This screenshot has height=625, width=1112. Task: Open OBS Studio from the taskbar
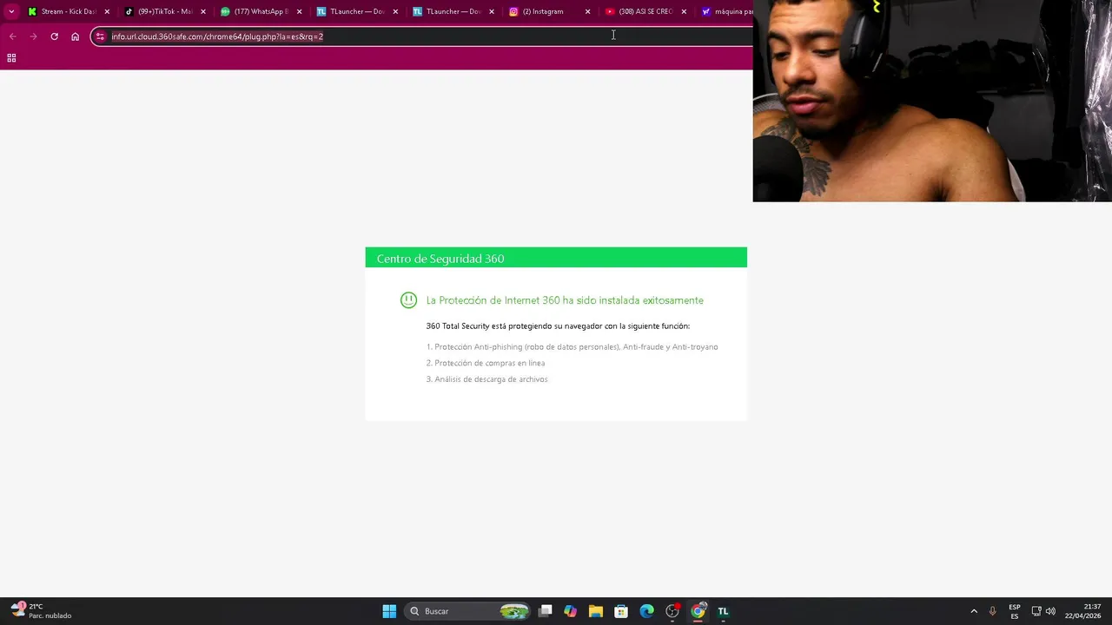click(672, 611)
